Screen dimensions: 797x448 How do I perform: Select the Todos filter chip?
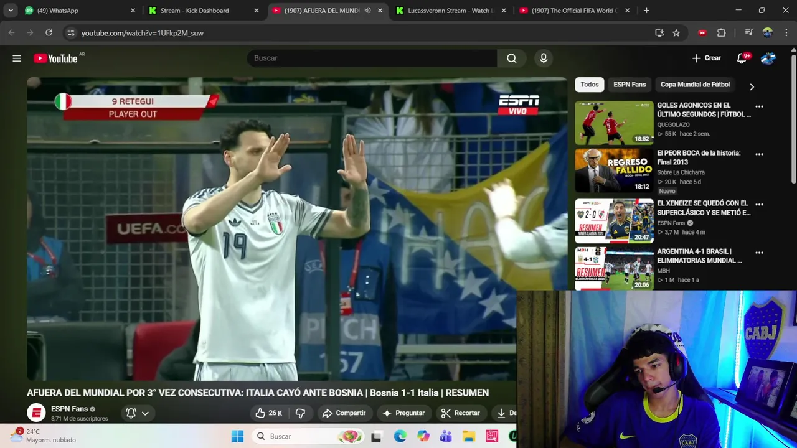(x=590, y=85)
